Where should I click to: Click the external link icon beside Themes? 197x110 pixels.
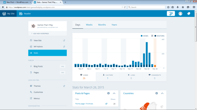pos(64,86)
